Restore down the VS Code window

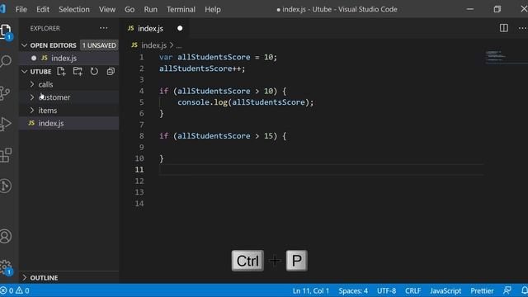click(x=497, y=9)
